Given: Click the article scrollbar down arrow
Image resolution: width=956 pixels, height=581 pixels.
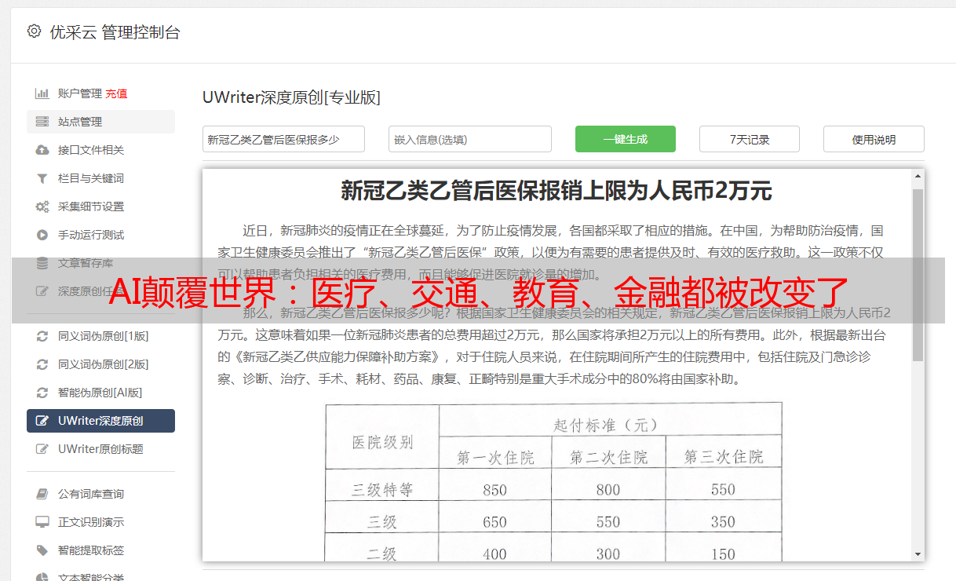Looking at the screenshot, I should [918, 554].
